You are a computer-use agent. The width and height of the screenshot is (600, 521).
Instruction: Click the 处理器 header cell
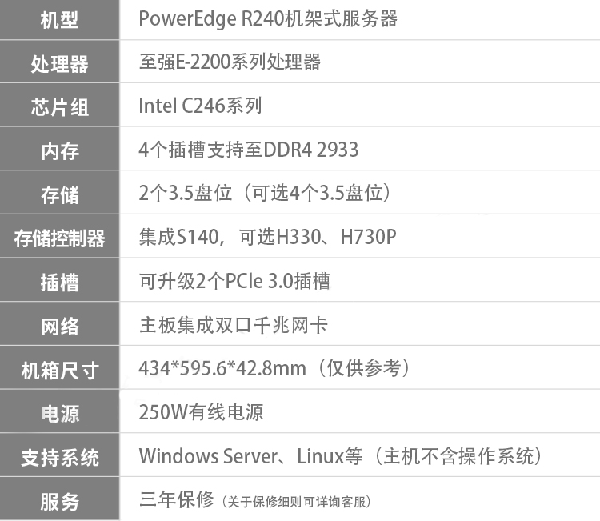59,63
